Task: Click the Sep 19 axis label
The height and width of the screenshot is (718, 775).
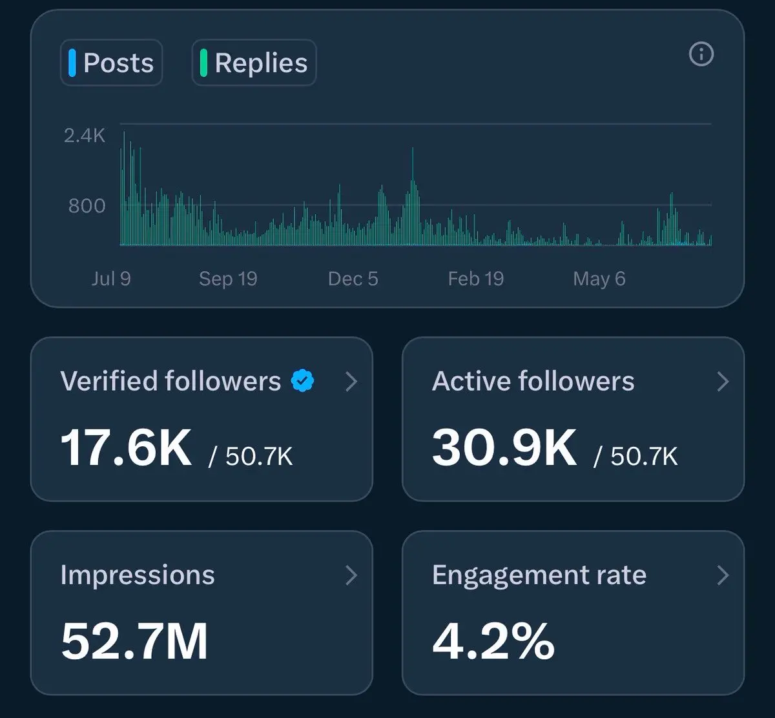Action: tap(228, 278)
